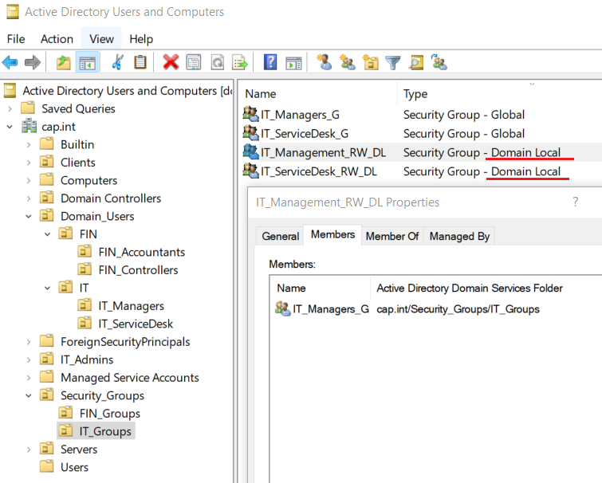
Task: Click the Export List toolbar icon
Action: [240, 62]
